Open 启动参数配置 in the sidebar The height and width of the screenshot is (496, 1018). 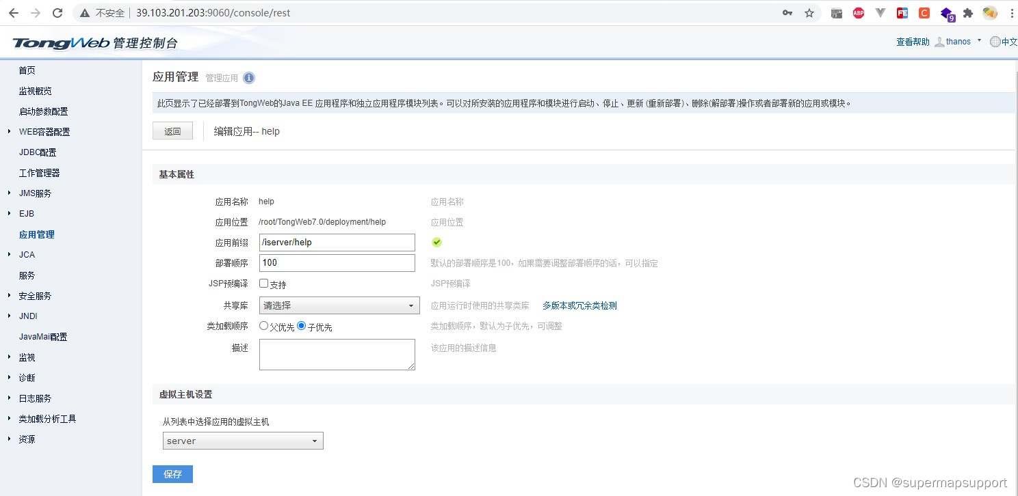point(43,111)
